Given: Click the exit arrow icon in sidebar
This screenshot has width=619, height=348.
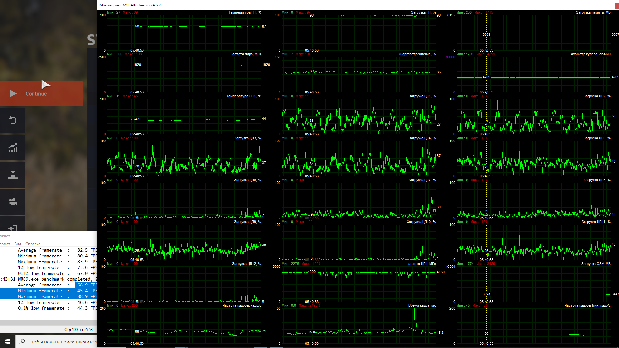Looking at the screenshot, I should pos(13,228).
